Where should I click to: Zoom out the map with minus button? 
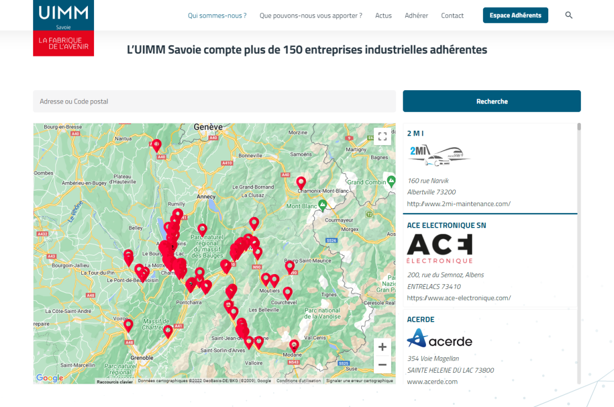[x=382, y=365]
